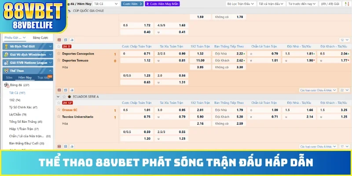Select 1X2 (74) bet type
Screen dimensions: 352x176
[x=15, y=100]
